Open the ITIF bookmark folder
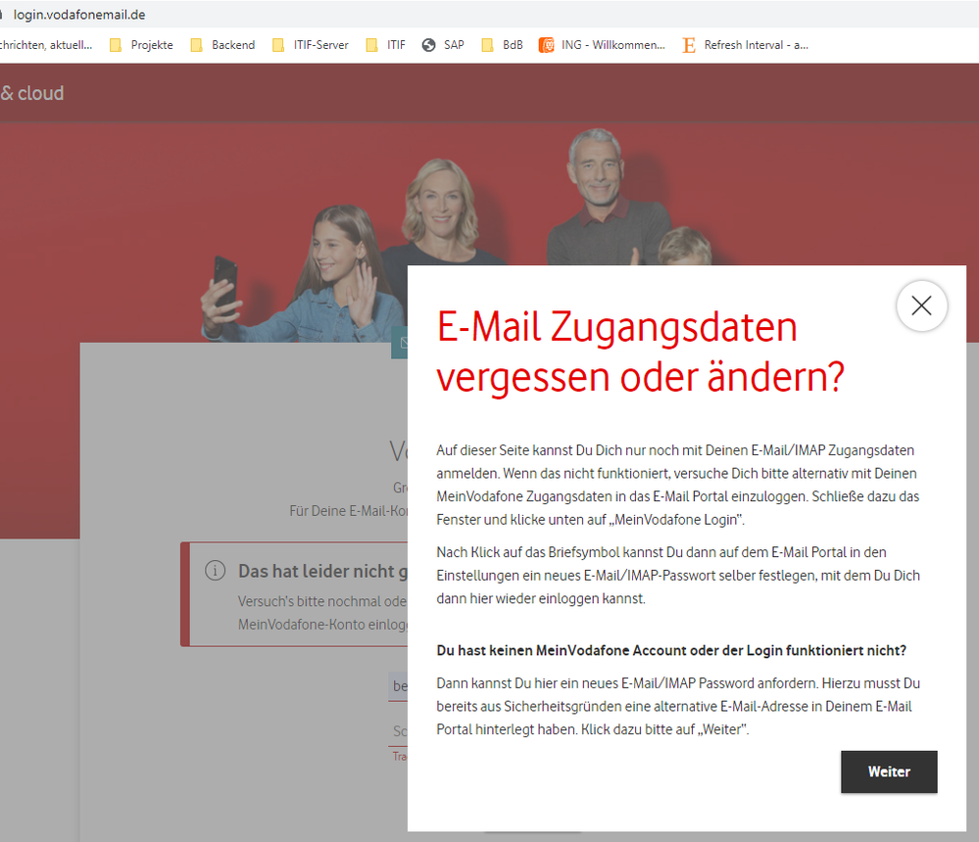This screenshot has width=979, height=842. [385, 45]
